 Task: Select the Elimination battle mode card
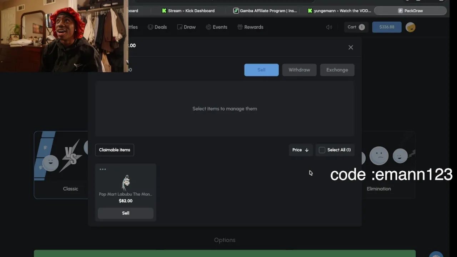pyautogui.click(x=388, y=165)
